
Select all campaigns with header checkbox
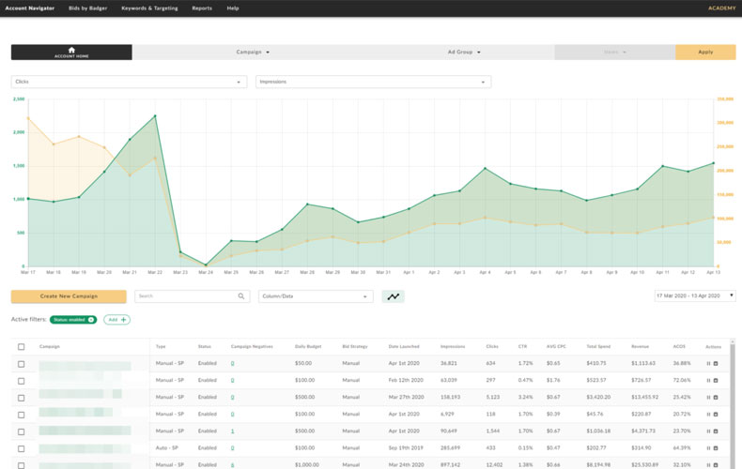tap(22, 347)
